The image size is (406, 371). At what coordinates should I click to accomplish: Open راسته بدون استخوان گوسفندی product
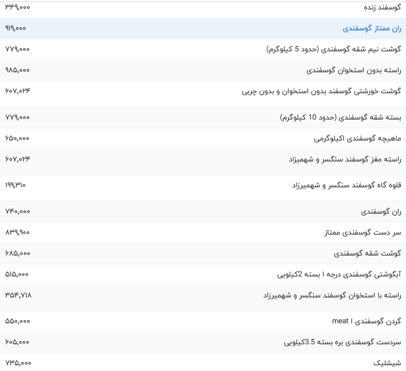353,70
